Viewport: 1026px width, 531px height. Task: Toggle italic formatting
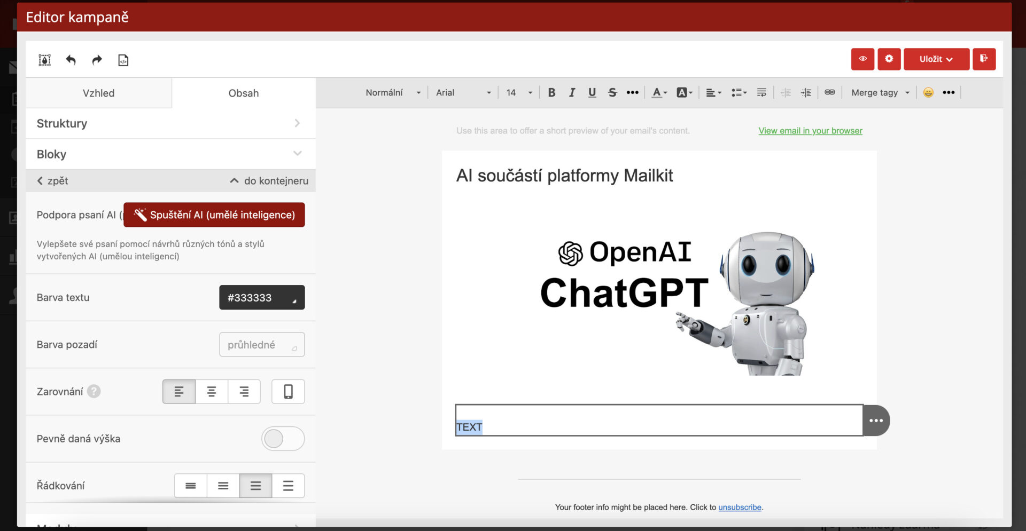572,93
